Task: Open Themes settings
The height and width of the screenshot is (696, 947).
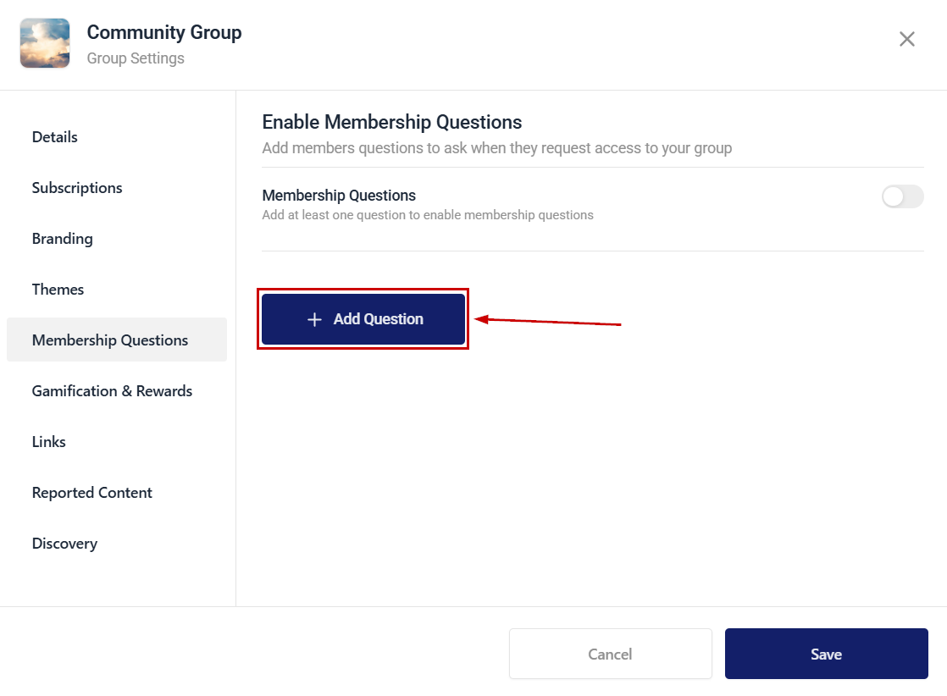Action: pos(58,289)
